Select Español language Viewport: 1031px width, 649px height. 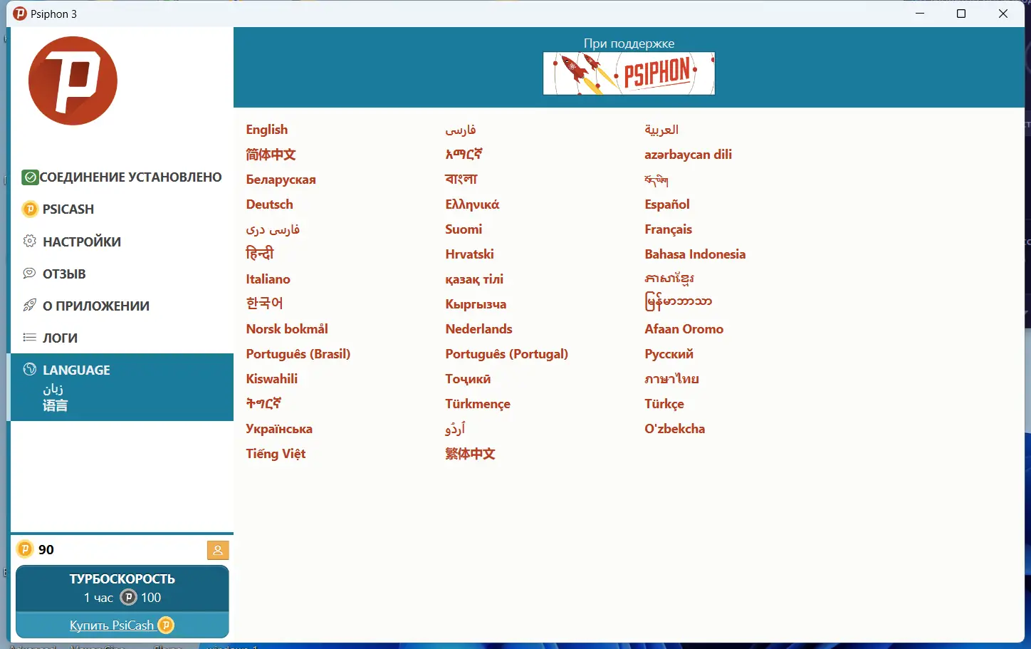[667, 204]
